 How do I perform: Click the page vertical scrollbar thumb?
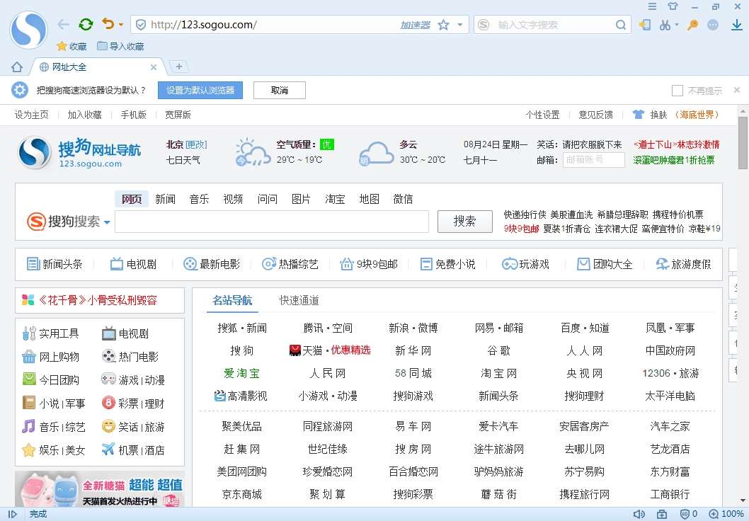pyautogui.click(x=743, y=143)
